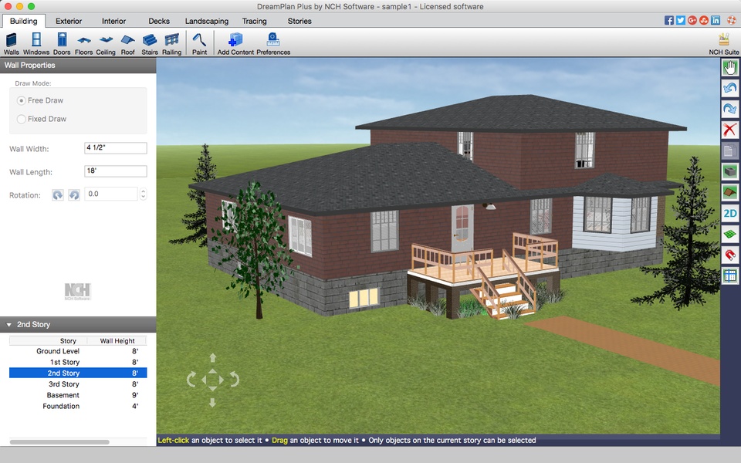The height and width of the screenshot is (463, 741).
Task: Select Ground Level in the story list
Action: (x=78, y=351)
